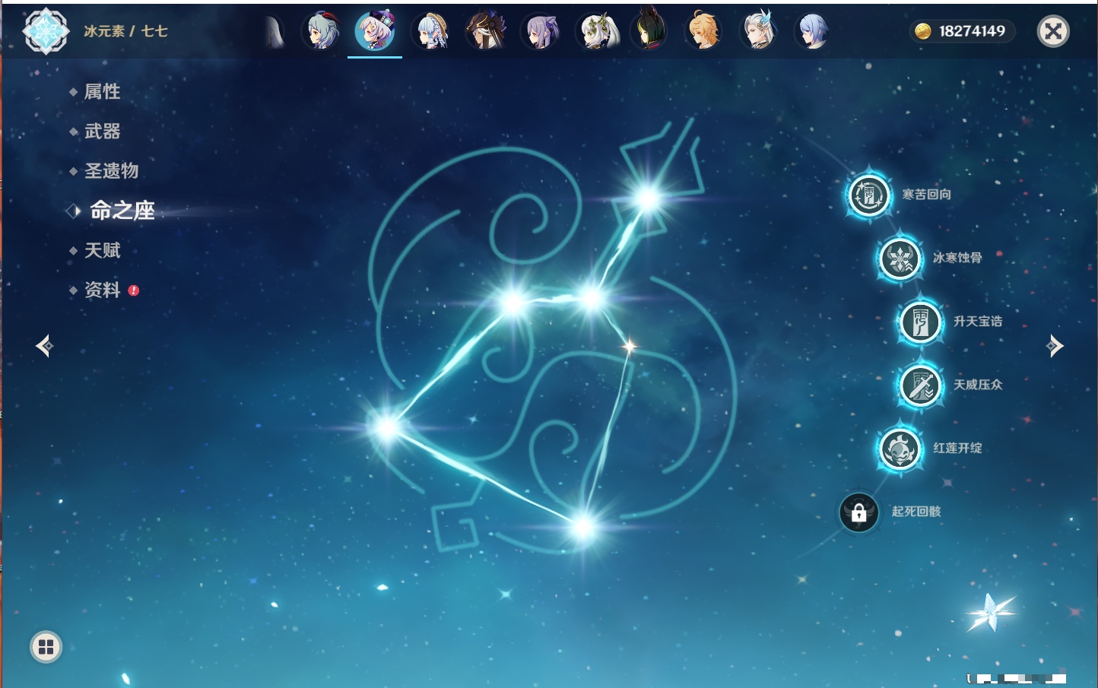Click the partially hidden first character portrait
Viewport: 1098px width, 688px height.
tap(274, 31)
